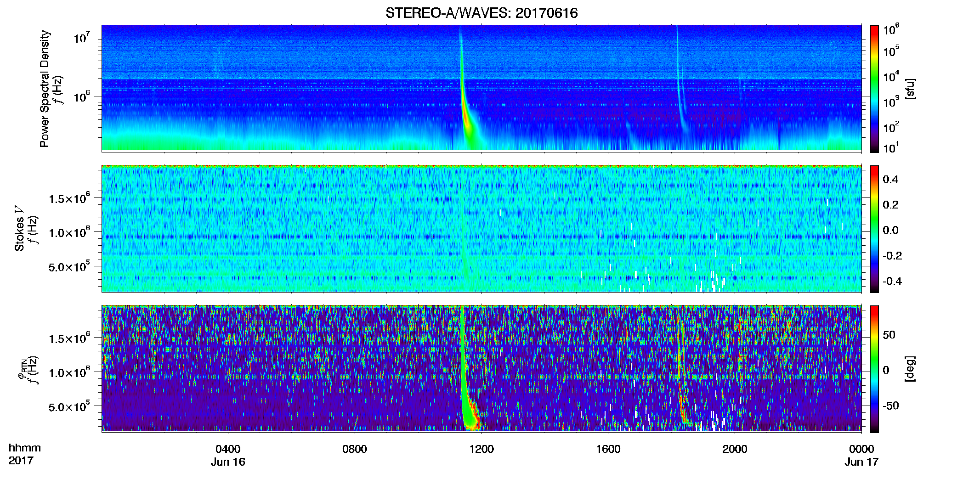Click the -0.4 value on Stokes V colorbar

point(892,281)
